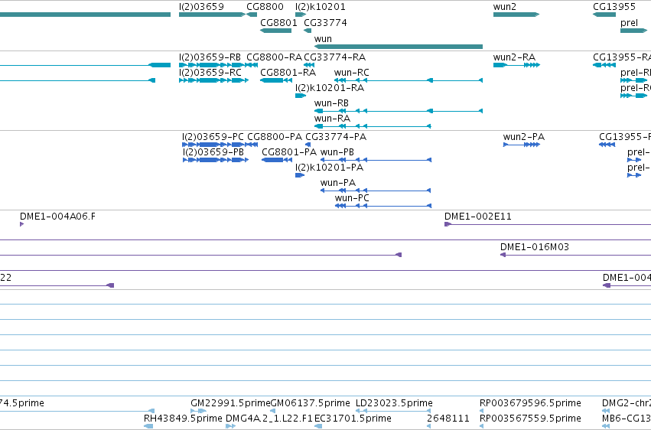Click the EC31701.5prime EST label
This screenshot has width=651, height=430.
353,419
